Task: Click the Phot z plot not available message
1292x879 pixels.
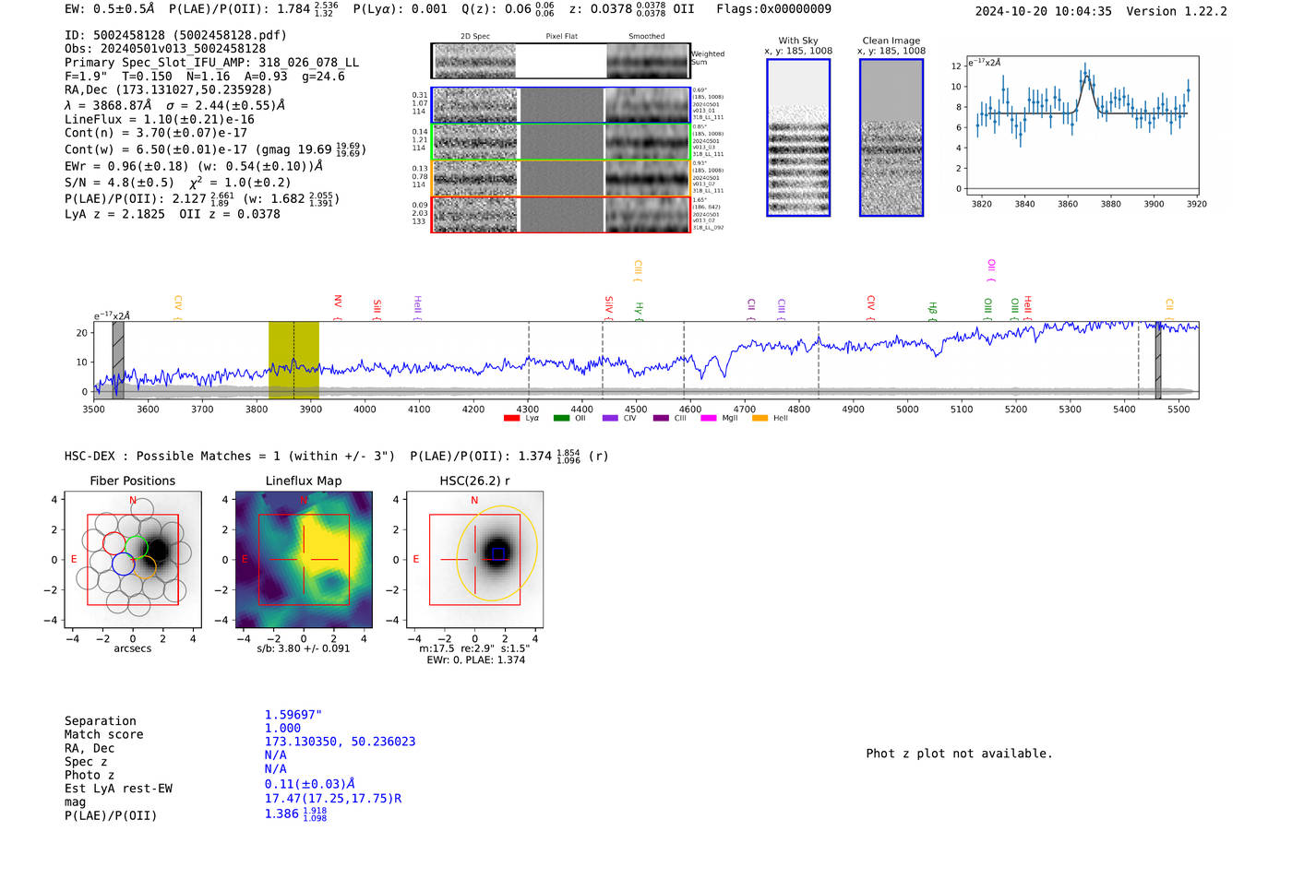Action: pos(959,754)
